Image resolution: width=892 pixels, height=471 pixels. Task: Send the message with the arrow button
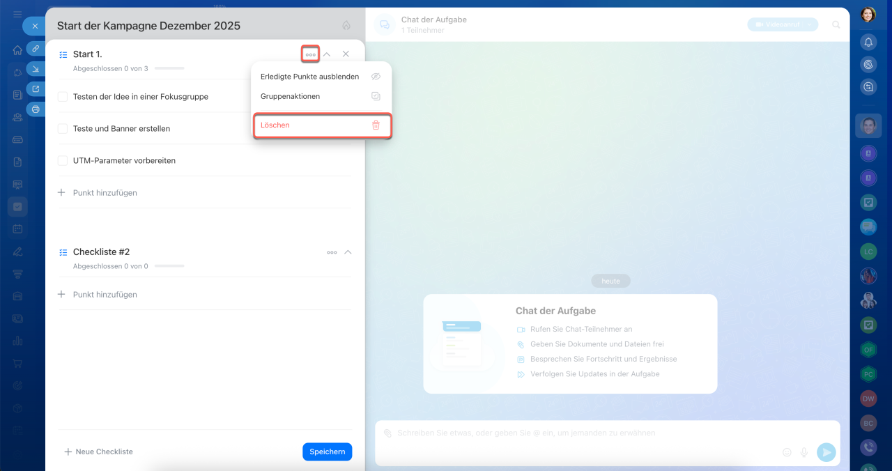pyautogui.click(x=826, y=452)
